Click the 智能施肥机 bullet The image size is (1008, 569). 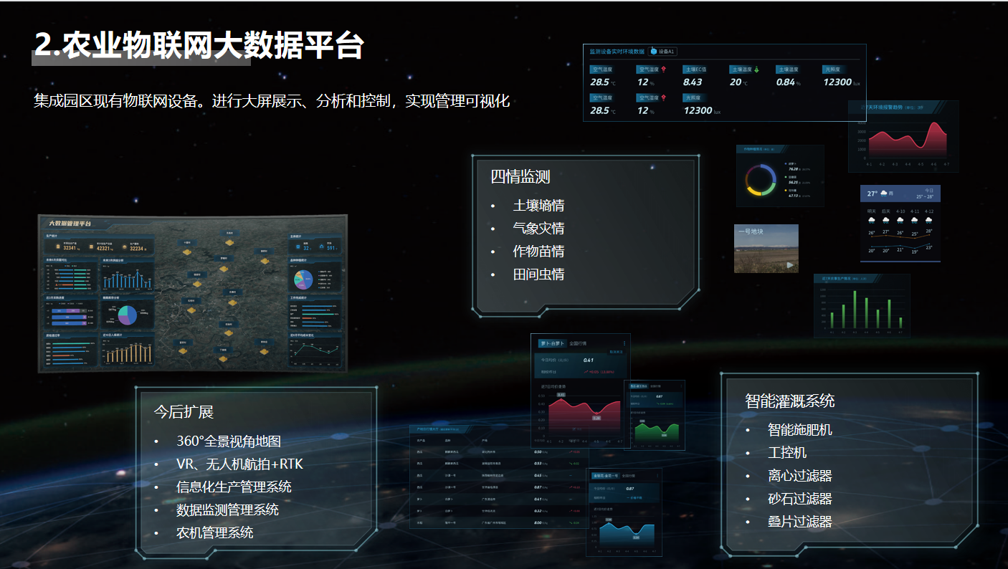pyautogui.click(x=800, y=430)
